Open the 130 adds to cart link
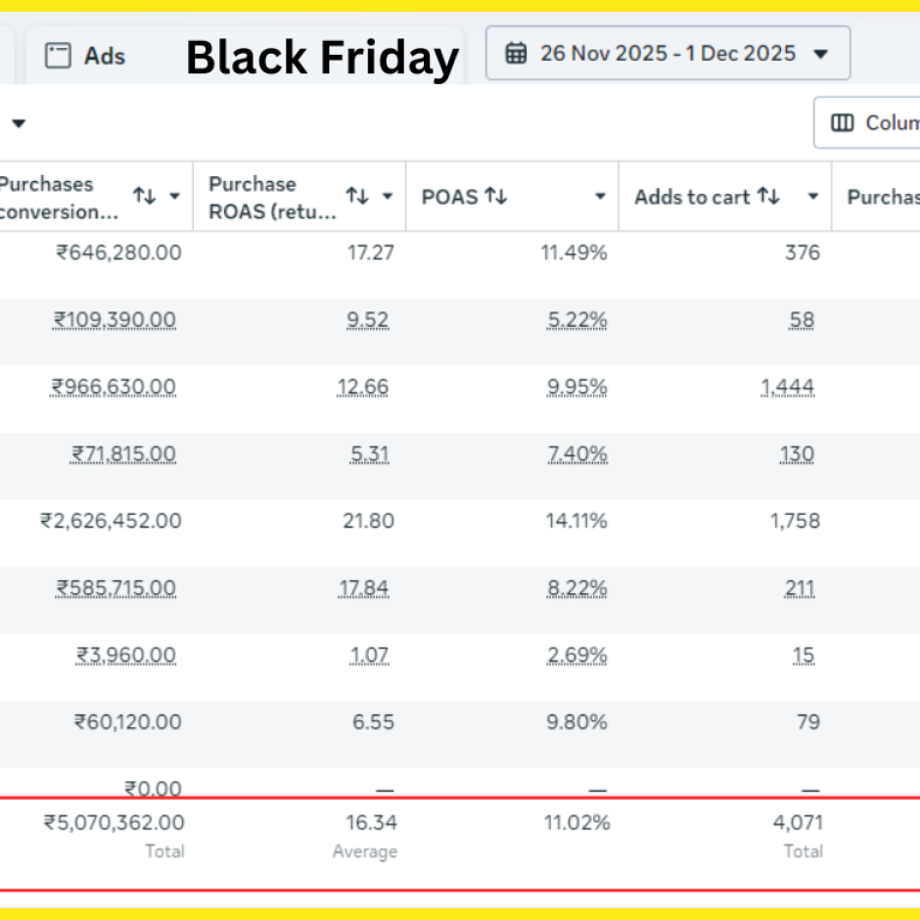The width and height of the screenshot is (920, 920). pyautogui.click(x=797, y=454)
